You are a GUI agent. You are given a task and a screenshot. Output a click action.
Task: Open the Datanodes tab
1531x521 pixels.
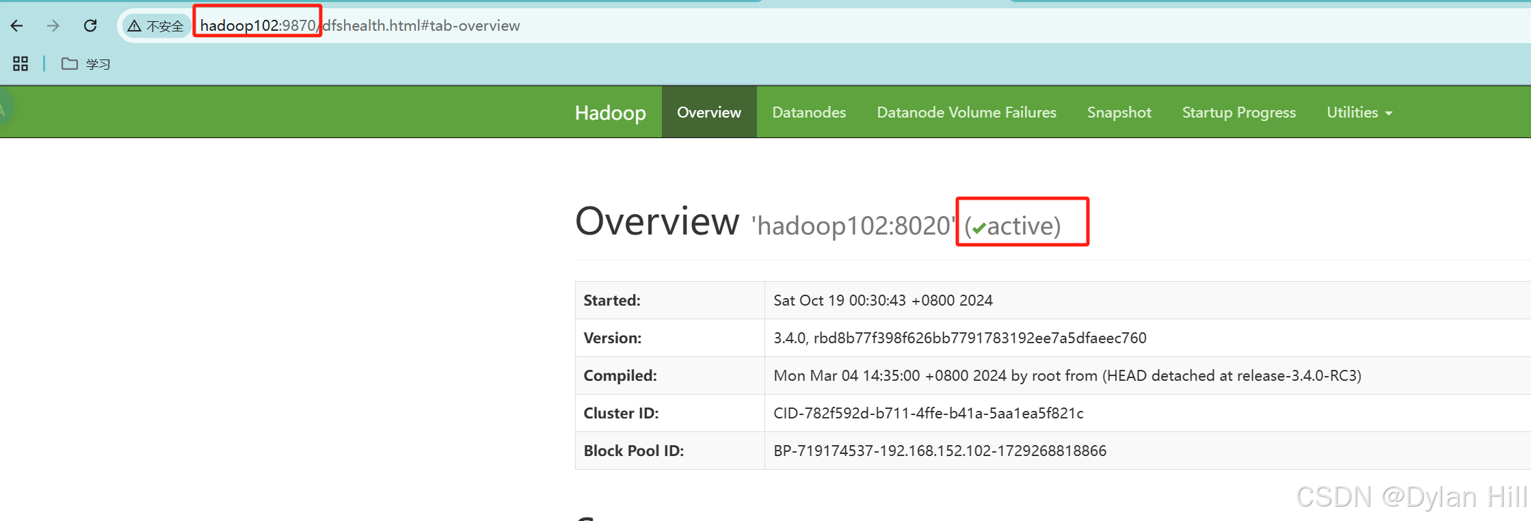click(809, 112)
